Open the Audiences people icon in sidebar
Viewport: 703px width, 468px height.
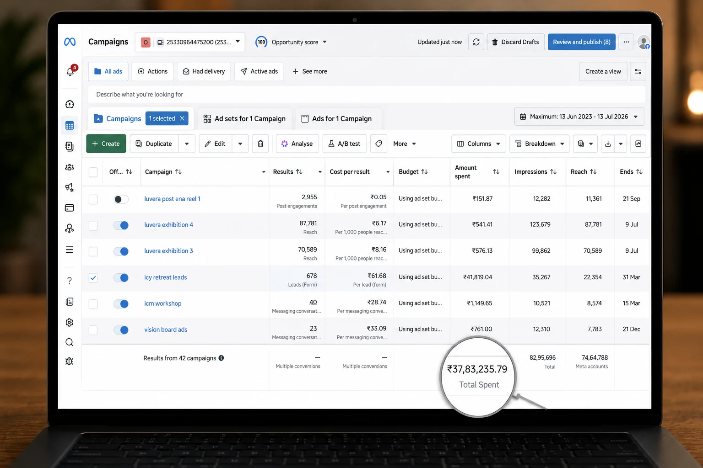tap(70, 167)
